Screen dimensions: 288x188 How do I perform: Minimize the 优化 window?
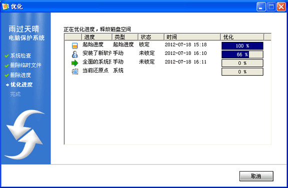pos(261,7)
